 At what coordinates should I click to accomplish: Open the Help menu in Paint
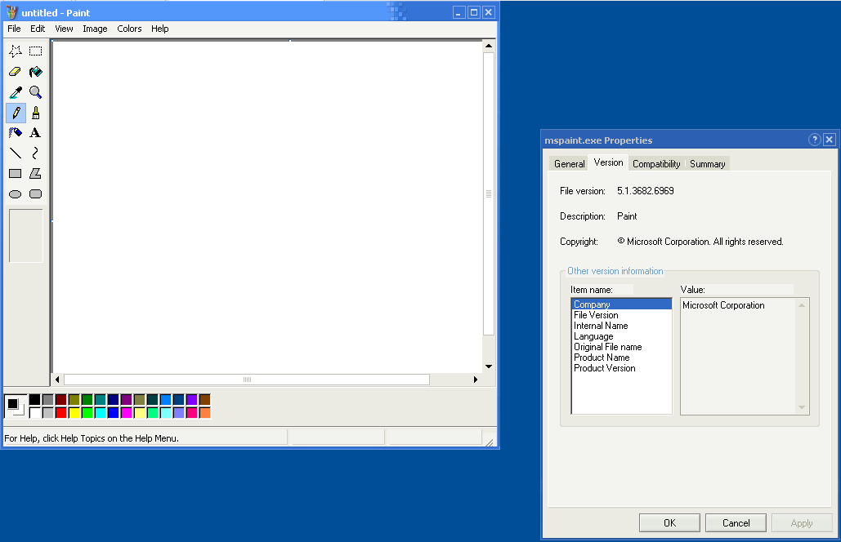160,29
